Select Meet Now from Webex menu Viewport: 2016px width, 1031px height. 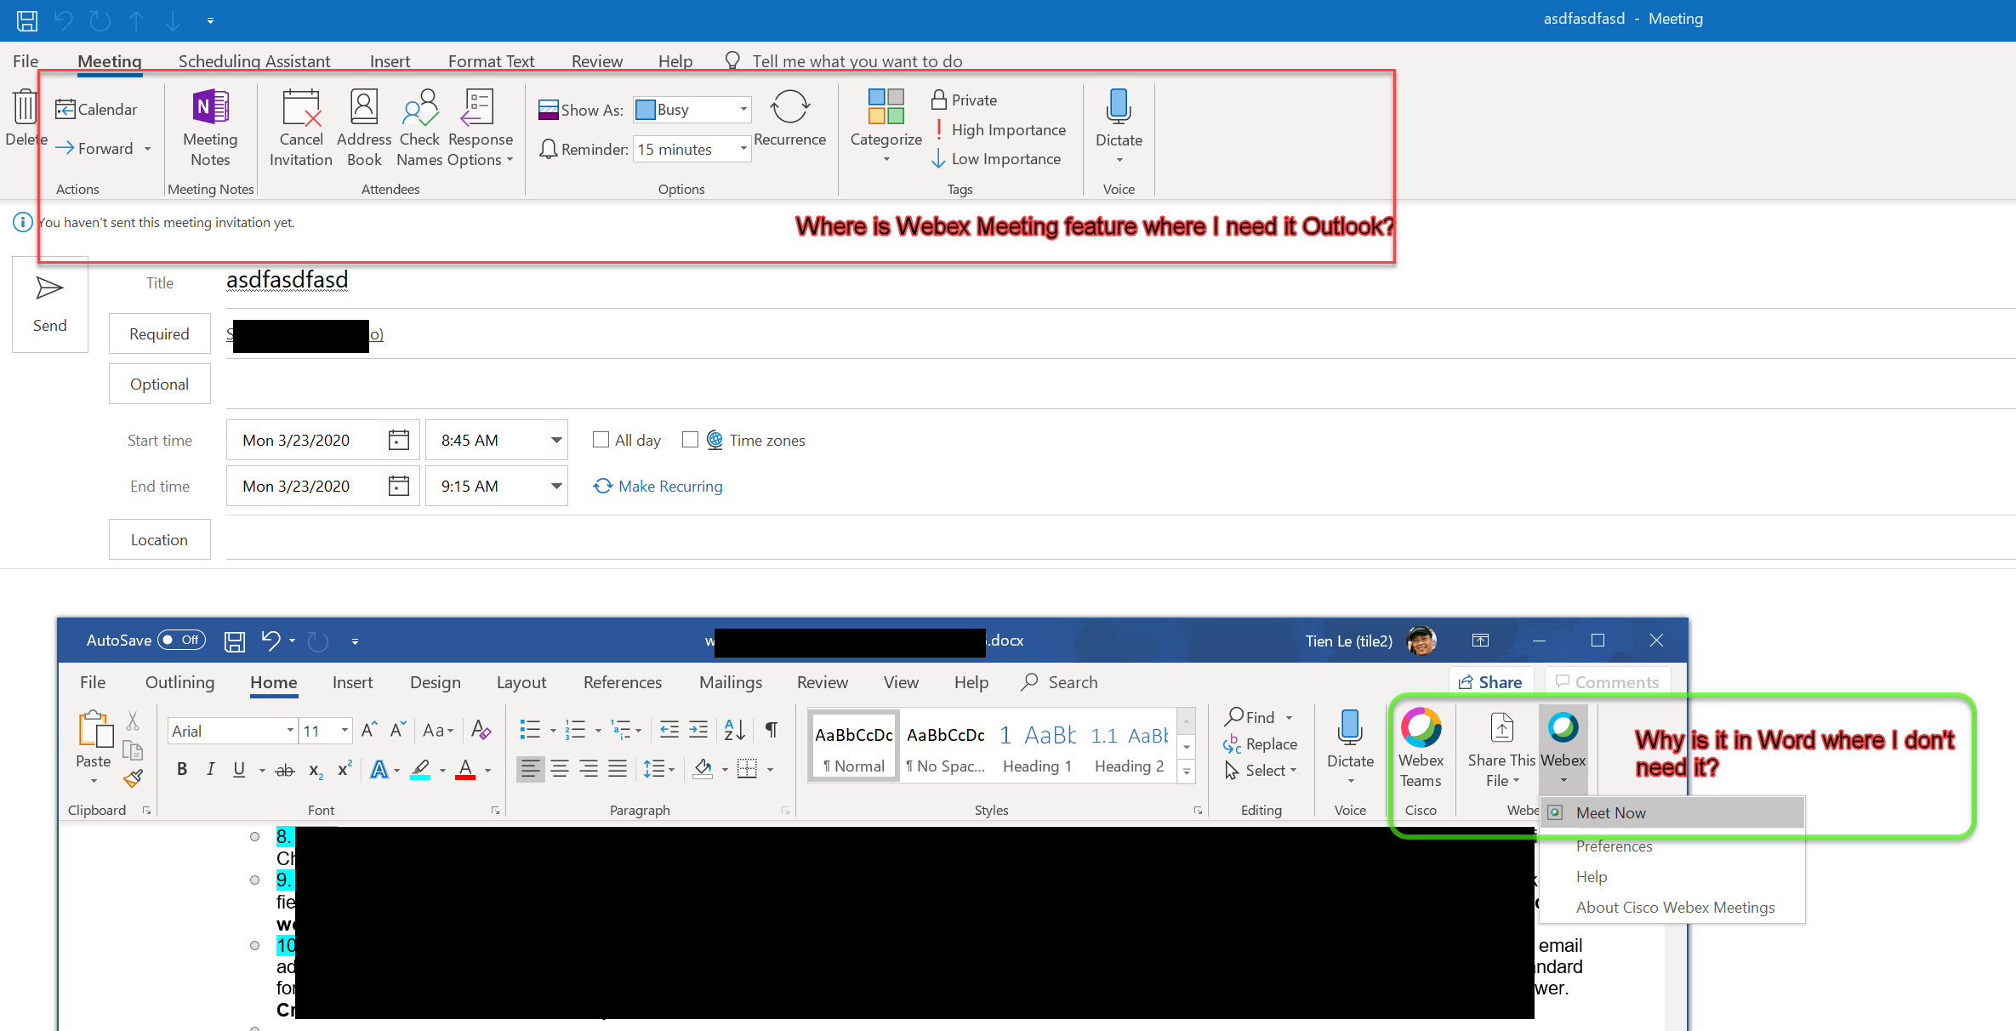(1673, 812)
